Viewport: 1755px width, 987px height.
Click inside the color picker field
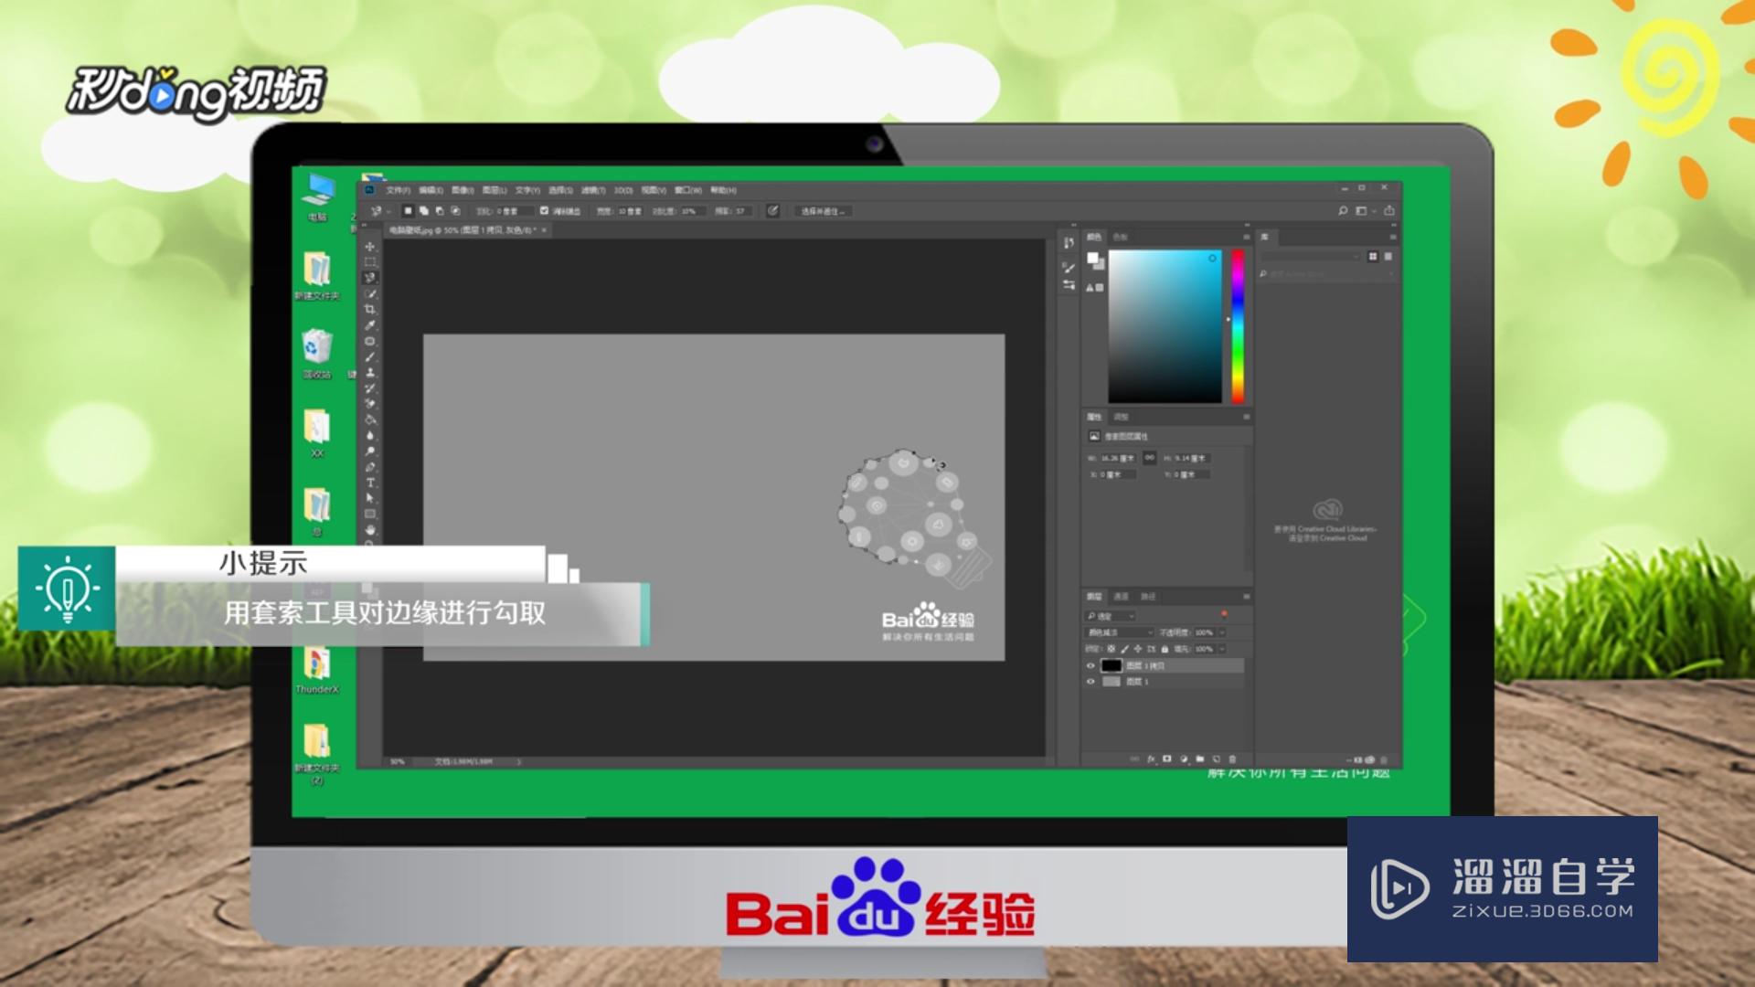[1165, 326]
